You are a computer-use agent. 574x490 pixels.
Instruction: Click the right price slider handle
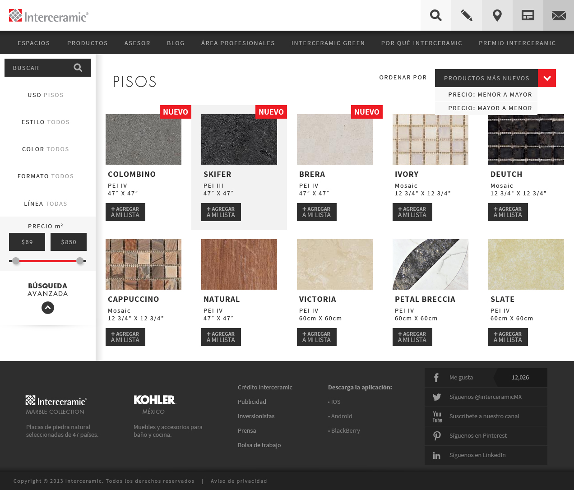(80, 261)
